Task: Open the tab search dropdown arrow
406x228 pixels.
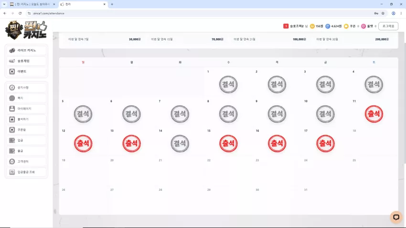Action: click(4, 4)
